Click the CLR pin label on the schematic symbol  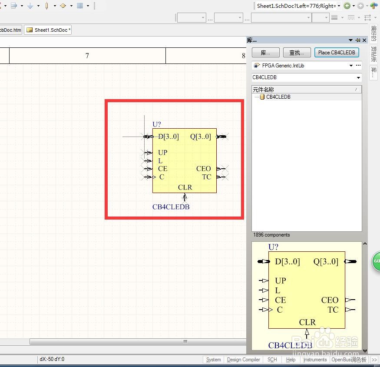[x=185, y=187]
